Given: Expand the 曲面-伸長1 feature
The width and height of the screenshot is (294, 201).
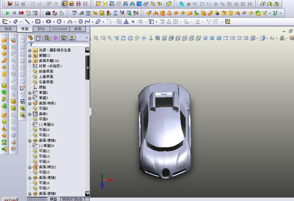Looking at the screenshot, I should pyautogui.click(x=30, y=104).
